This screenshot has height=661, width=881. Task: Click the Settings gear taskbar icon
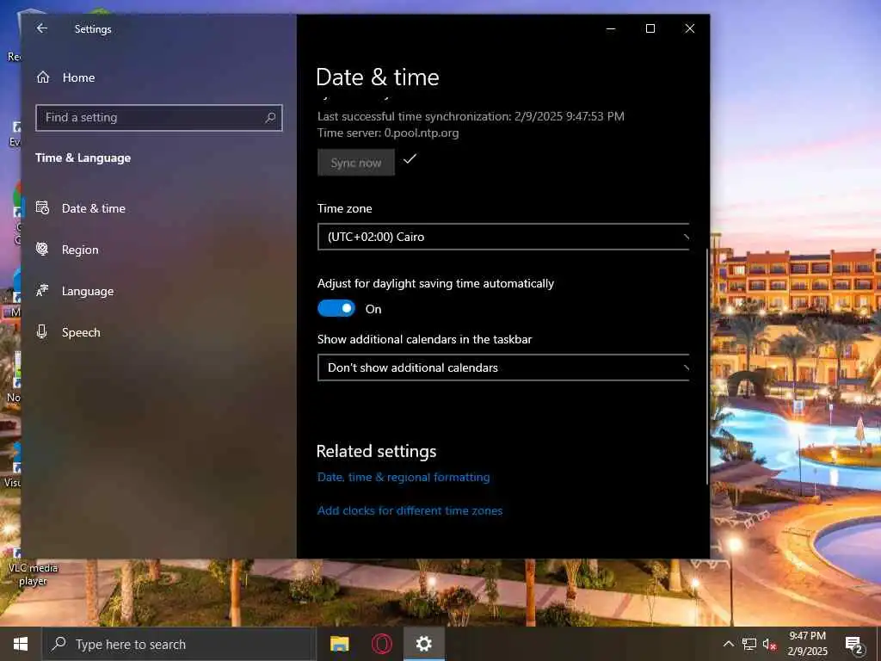pos(423,644)
